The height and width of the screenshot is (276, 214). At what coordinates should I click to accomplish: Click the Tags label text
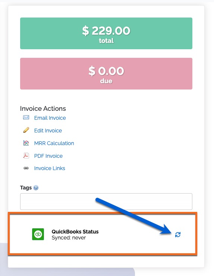(x=26, y=188)
